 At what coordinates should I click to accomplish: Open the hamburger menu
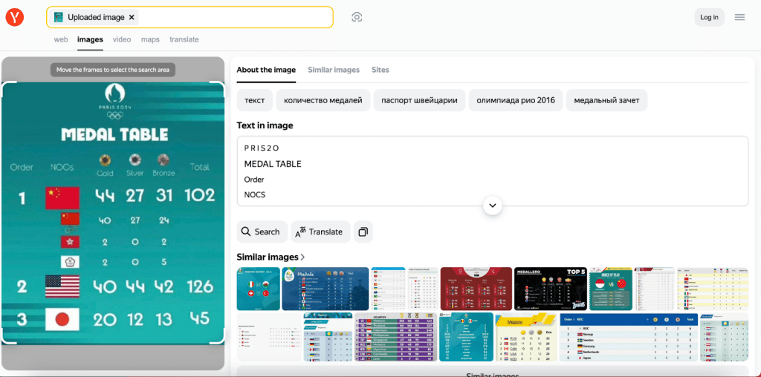[x=739, y=17]
